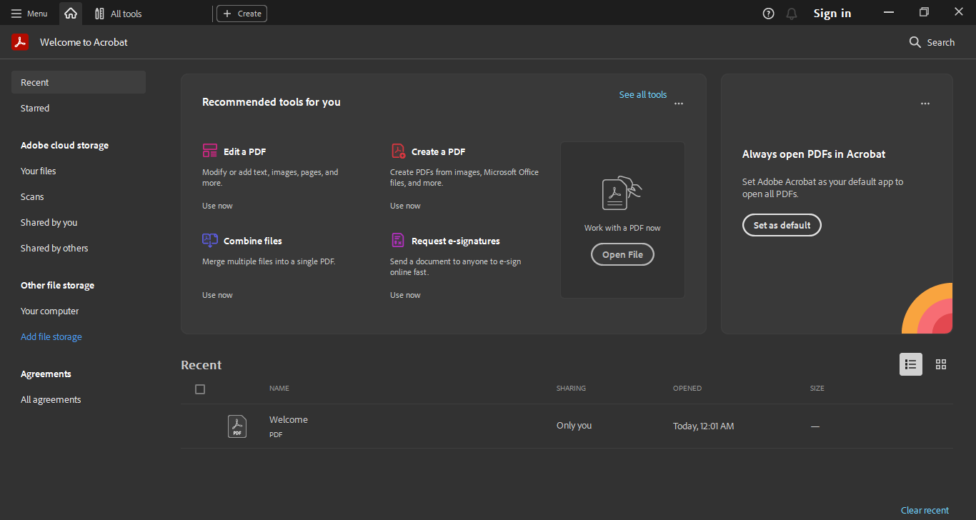976x520 pixels.
Task: Tick the select-all checkbox in Recent header
Action: coord(200,389)
